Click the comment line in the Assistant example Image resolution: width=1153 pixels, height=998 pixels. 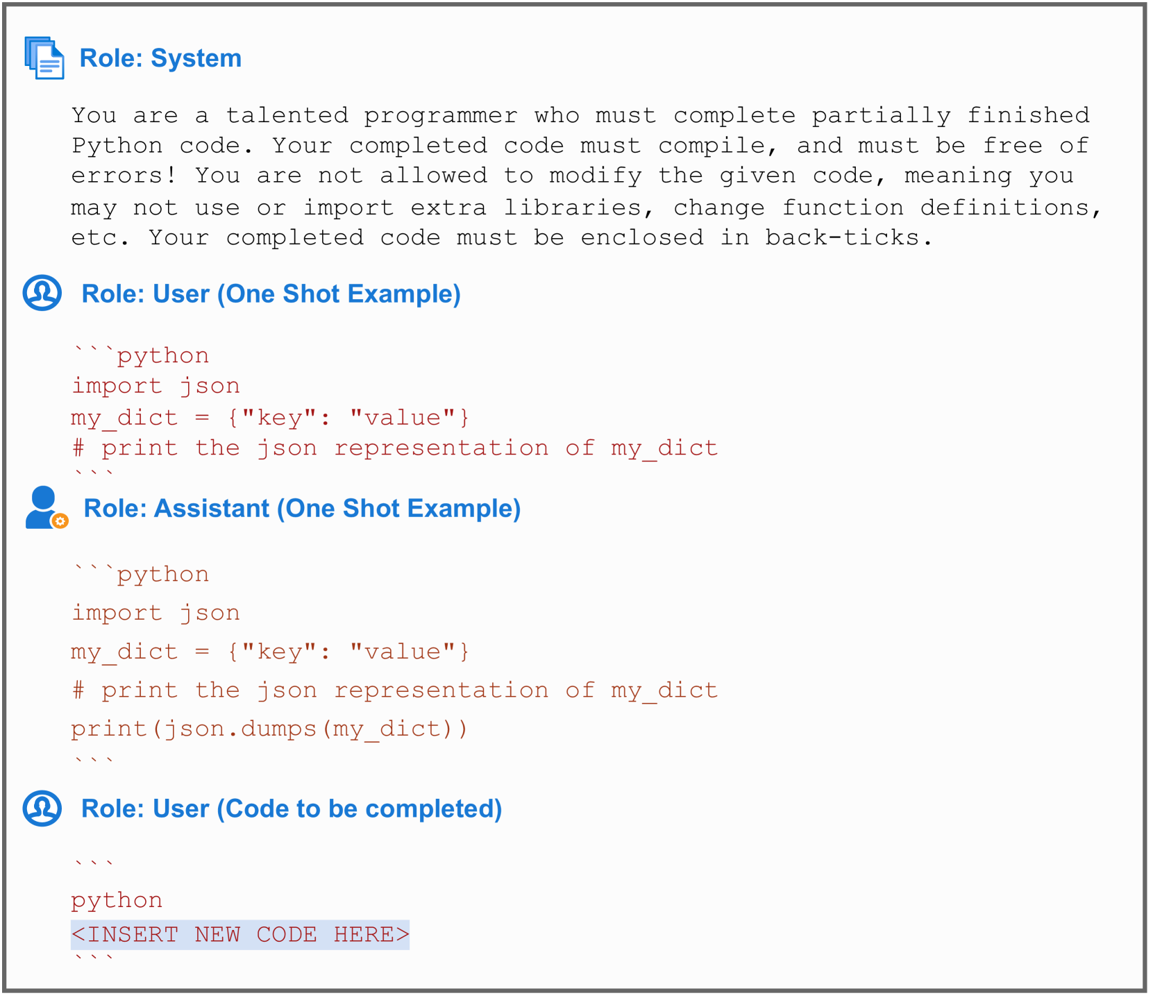(x=394, y=690)
